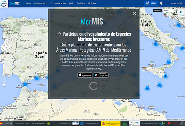Click cluster marker 3 near Napoli
This screenshot has width=185, height=126.
(156, 44)
